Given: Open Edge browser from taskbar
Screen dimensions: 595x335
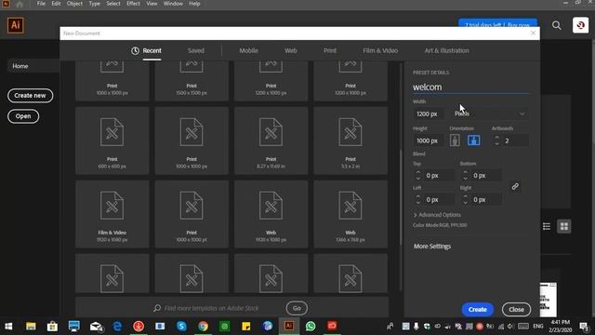Looking at the screenshot, I should pos(118,327).
